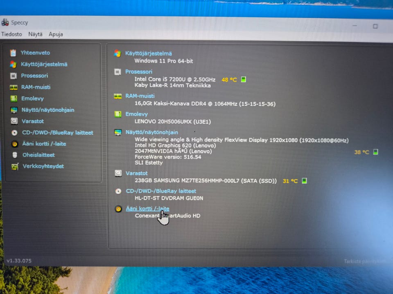Click the RAM icon in summary panel
Screen dimensions: 393x294
pos(117,96)
